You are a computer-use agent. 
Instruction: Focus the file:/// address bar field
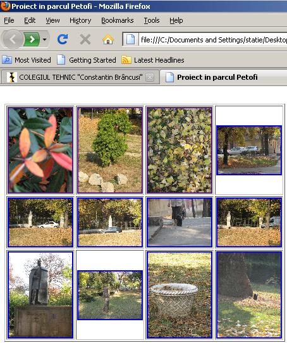(213, 40)
